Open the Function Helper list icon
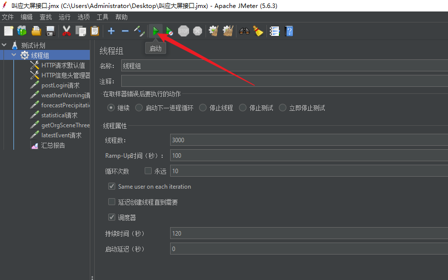Viewport: 448px width, 280px height. click(x=274, y=31)
